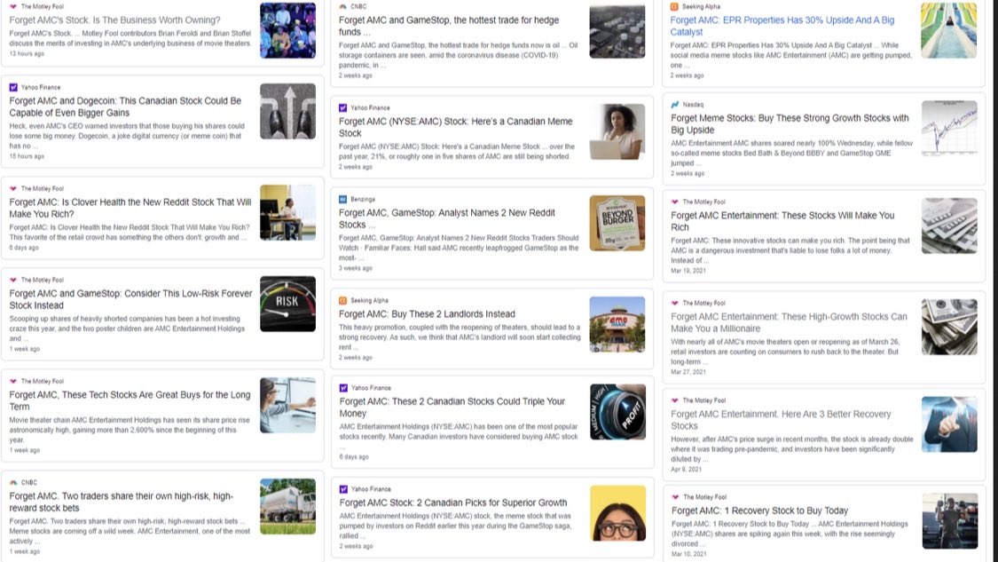This screenshot has width=998, height=562.
Task: Open PROFIT dial thumbnail
Action: click(618, 412)
